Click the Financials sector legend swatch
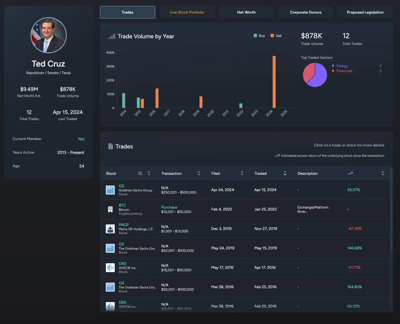The height and width of the screenshot is (324, 400). [x=333, y=71]
